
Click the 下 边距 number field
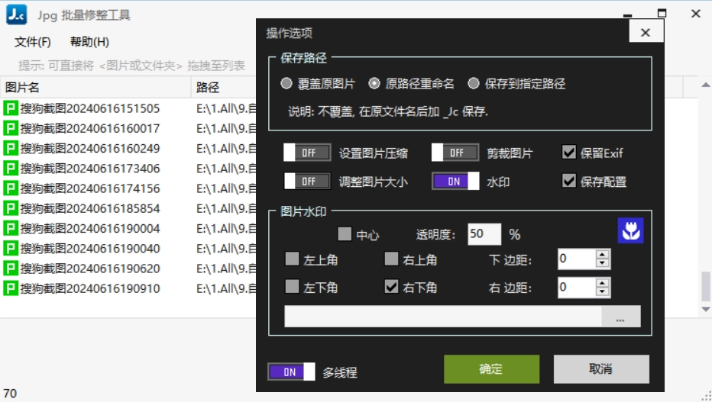tap(577, 259)
